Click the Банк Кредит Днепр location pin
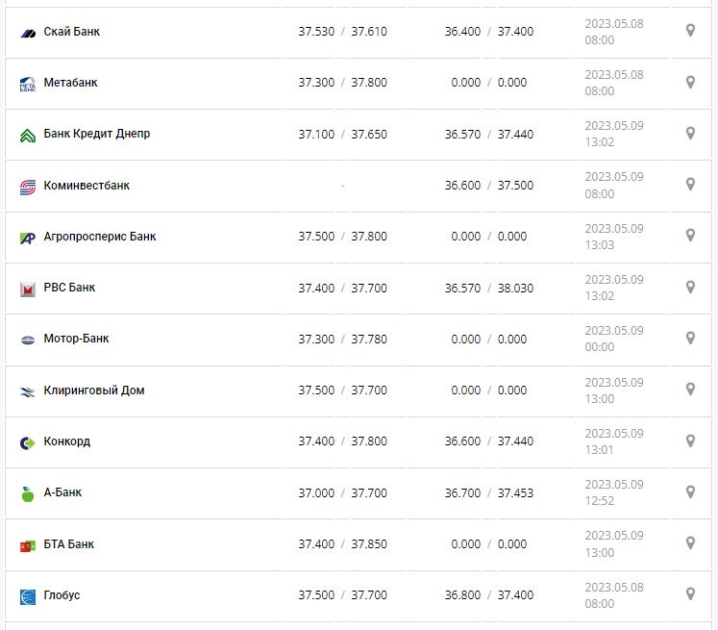Screen dimensions: 718x630 pyautogui.click(x=690, y=134)
